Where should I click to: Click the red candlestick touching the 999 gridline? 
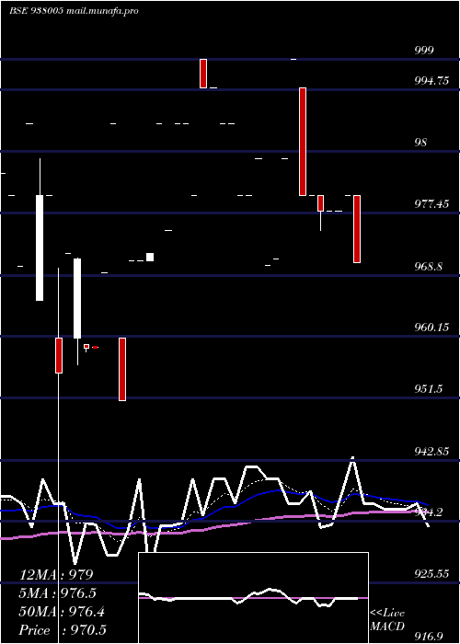tap(203, 74)
